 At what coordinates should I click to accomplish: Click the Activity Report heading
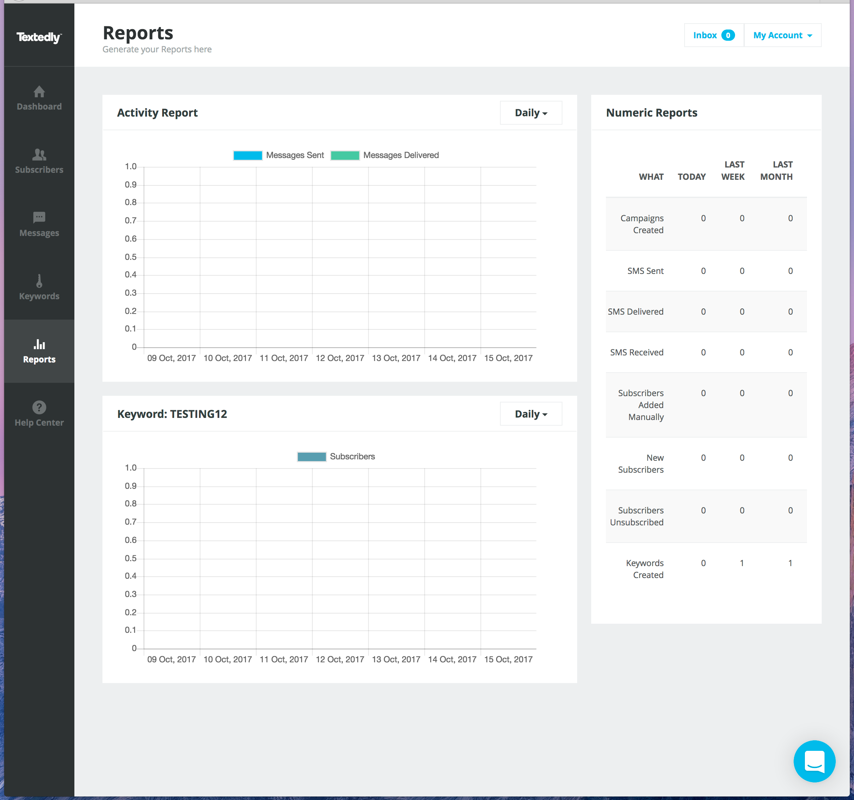coord(157,113)
